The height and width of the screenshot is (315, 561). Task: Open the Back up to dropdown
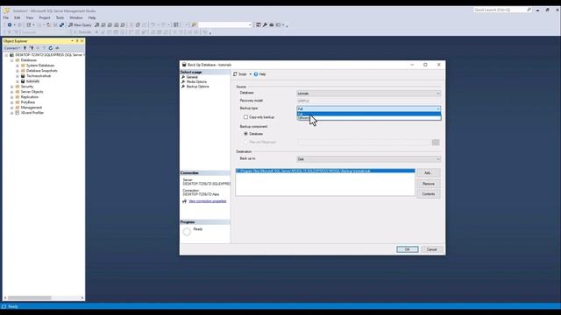368,159
